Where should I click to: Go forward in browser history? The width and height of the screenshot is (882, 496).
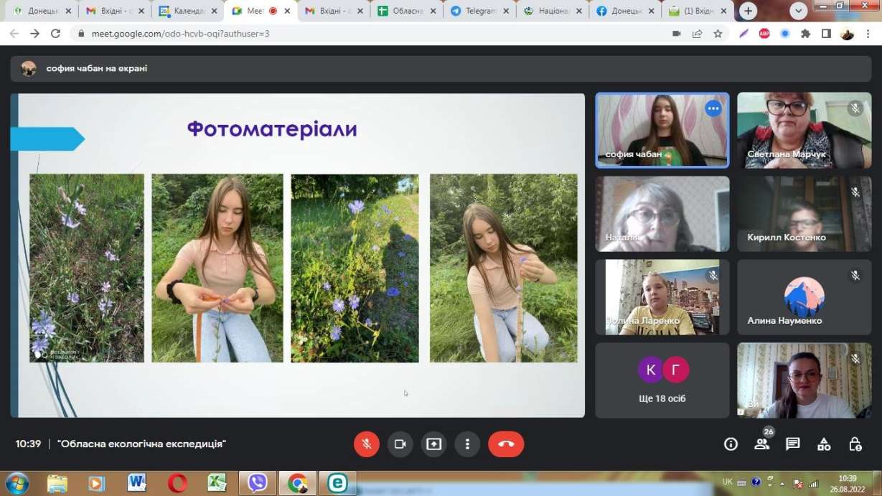click(x=35, y=34)
